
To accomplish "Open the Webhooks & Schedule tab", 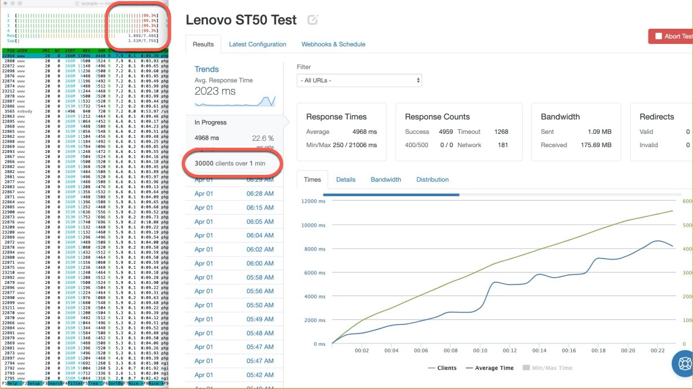I will pyautogui.click(x=333, y=44).
